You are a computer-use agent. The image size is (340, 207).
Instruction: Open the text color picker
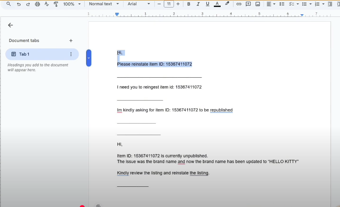pos(217,4)
